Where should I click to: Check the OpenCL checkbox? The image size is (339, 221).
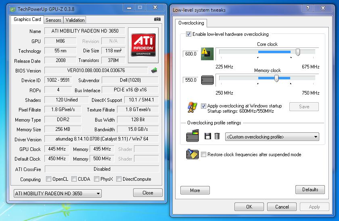click(x=48, y=179)
